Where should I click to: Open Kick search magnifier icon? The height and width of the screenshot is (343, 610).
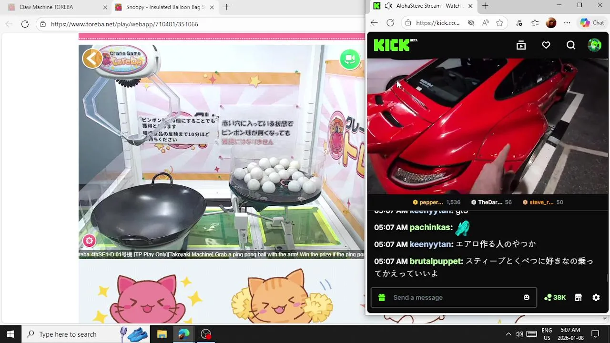pyautogui.click(x=571, y=45)
